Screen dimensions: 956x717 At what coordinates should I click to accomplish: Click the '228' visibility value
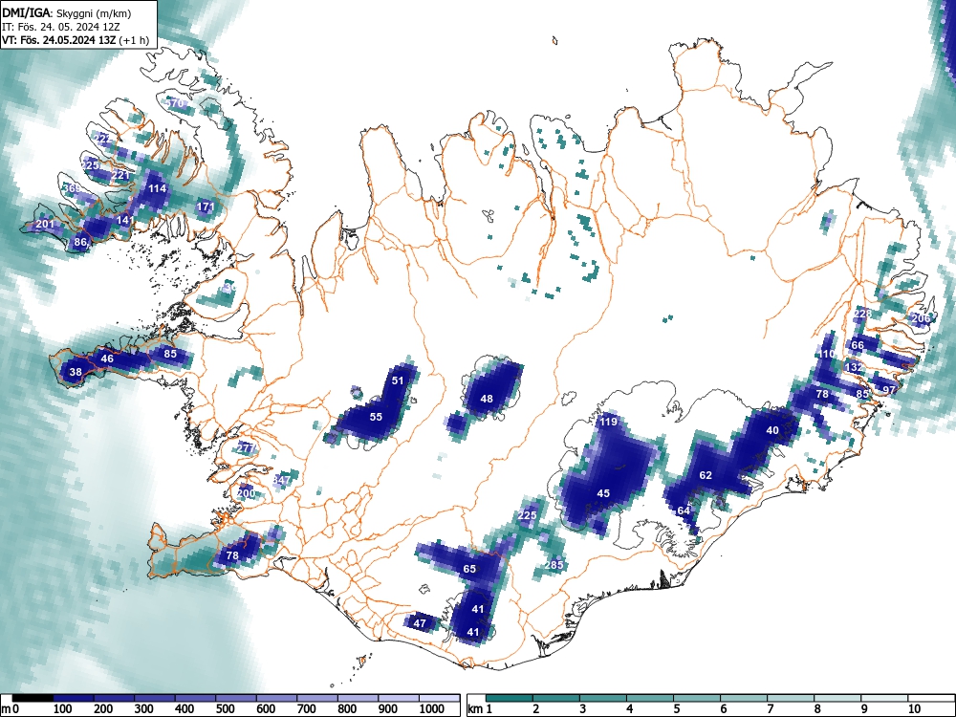point(862,314)
